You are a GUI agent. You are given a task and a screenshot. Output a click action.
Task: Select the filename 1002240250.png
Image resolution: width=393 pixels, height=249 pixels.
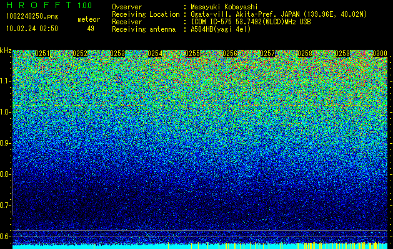coord(32,17)
